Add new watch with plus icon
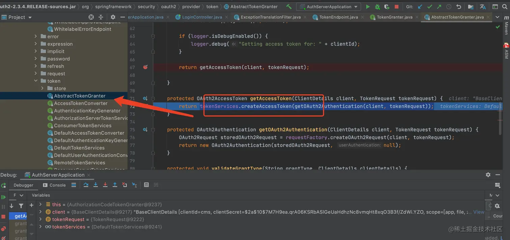This screenshot has height=240, width=510. pos(31,205)
